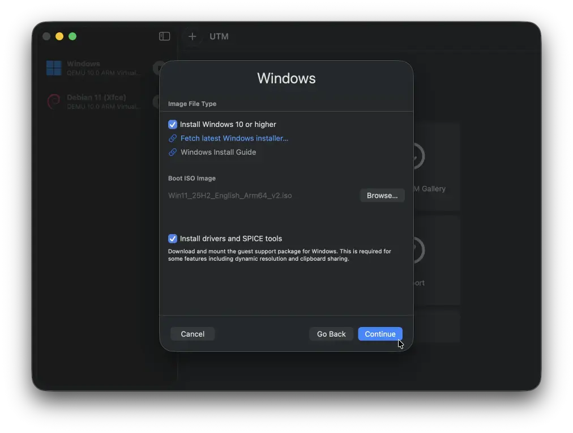573x433 pixels.
Task: Click the Image File Type heading
Action: [x=192, y=104]
